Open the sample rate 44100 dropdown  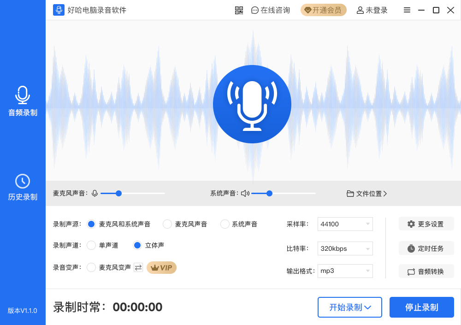tap(345, 224)
